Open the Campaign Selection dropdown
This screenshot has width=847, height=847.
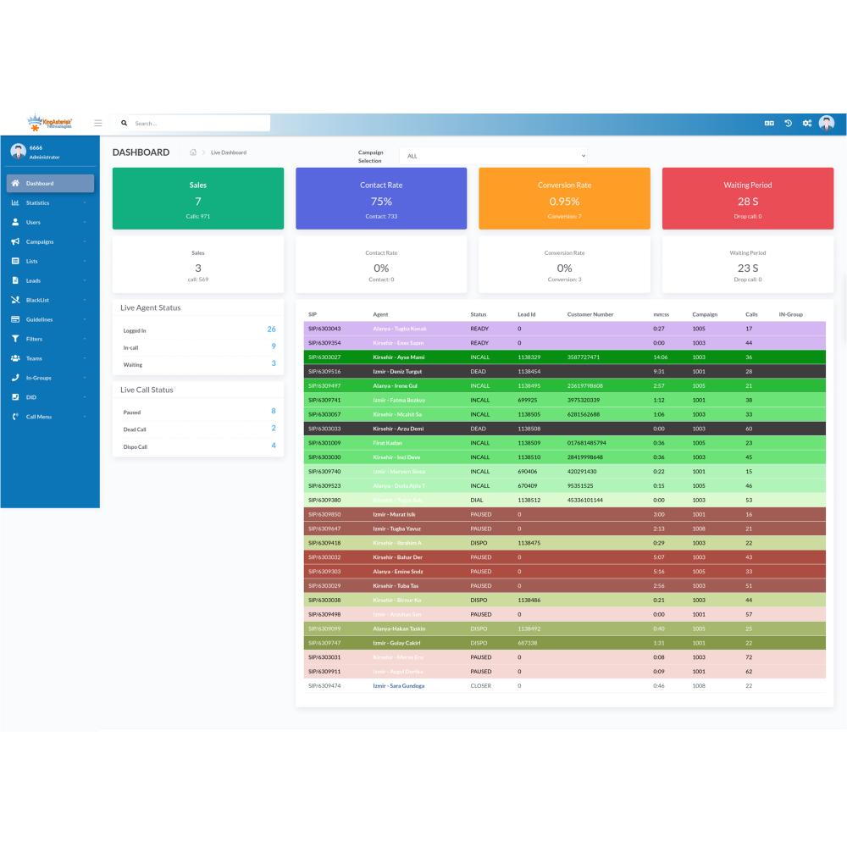point(495,156)
